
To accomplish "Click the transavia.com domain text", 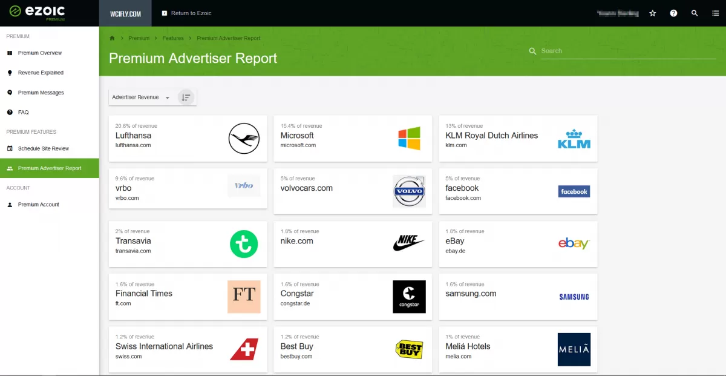I will click(x=133, y=251).
